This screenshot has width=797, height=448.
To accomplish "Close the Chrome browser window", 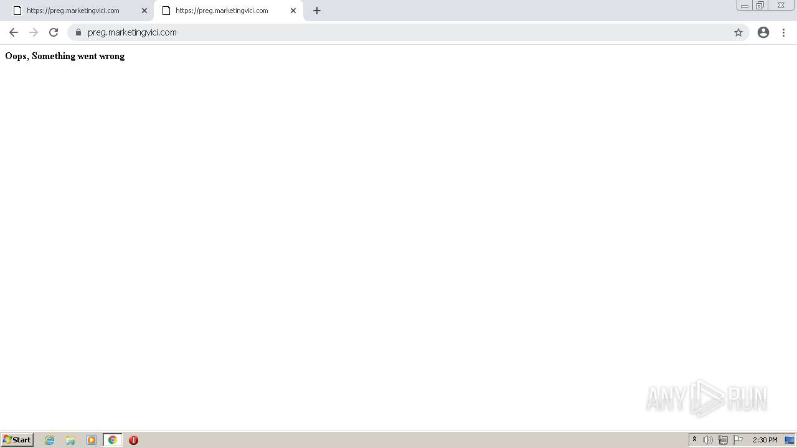I will (x=781, y=6).
